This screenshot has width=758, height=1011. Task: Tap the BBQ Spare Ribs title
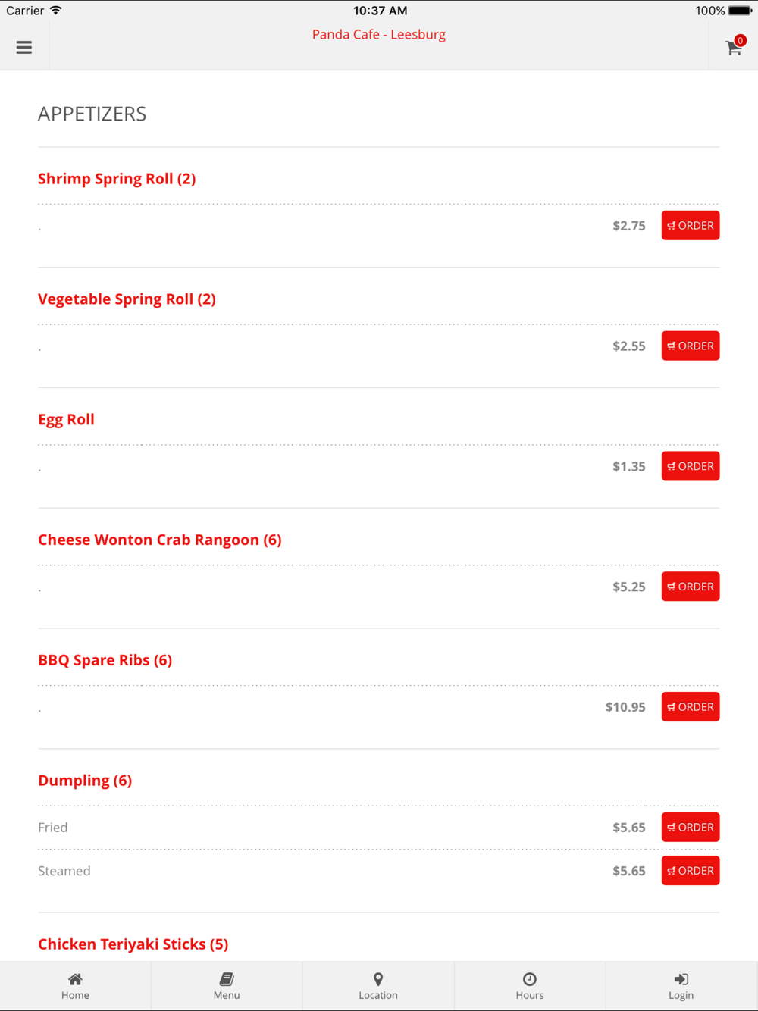click(x=105, y=660)
